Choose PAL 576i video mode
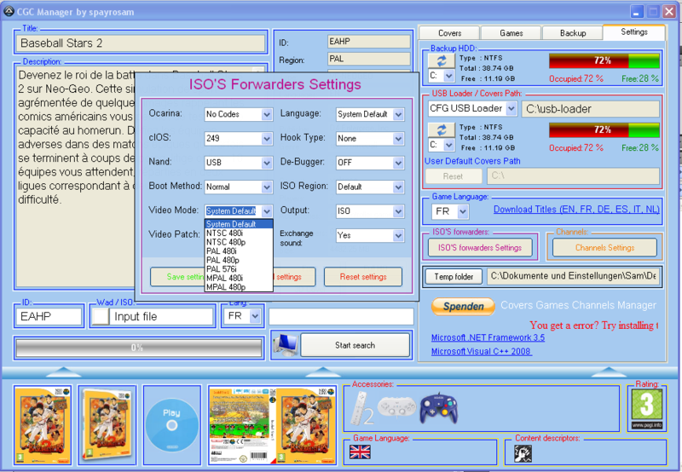 click(239, 269)
